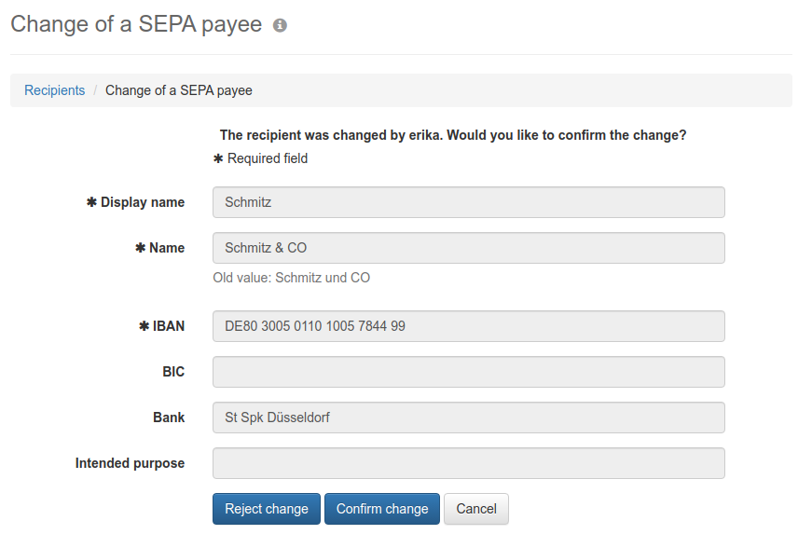Screen dimensions: 798x534
Task: Click the Reject change button
Action: (267, 509)
